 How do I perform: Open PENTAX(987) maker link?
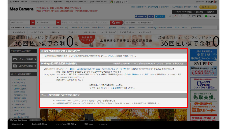pos(20,86)
